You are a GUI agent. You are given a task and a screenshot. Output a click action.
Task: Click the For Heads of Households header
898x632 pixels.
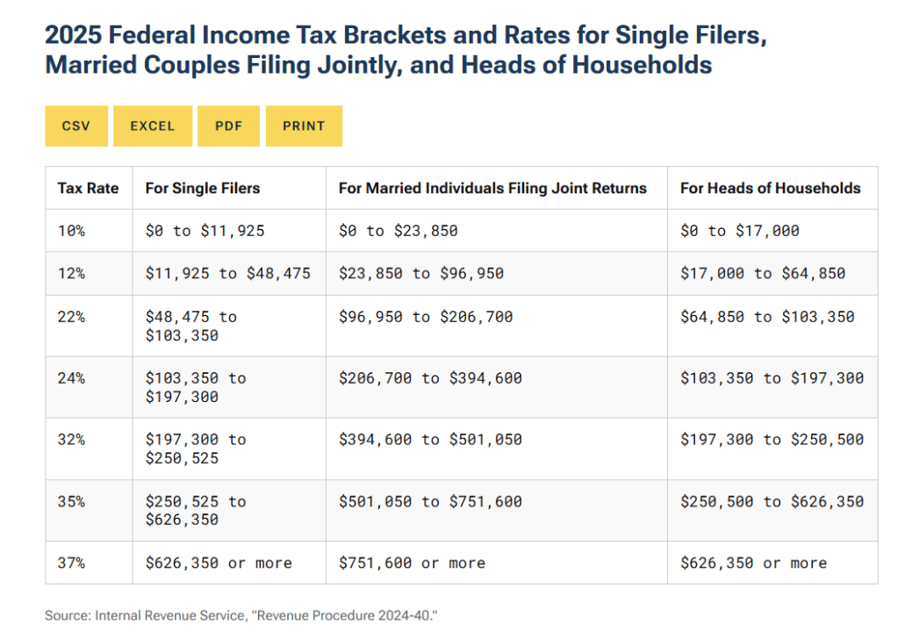[x=770, y=188]
